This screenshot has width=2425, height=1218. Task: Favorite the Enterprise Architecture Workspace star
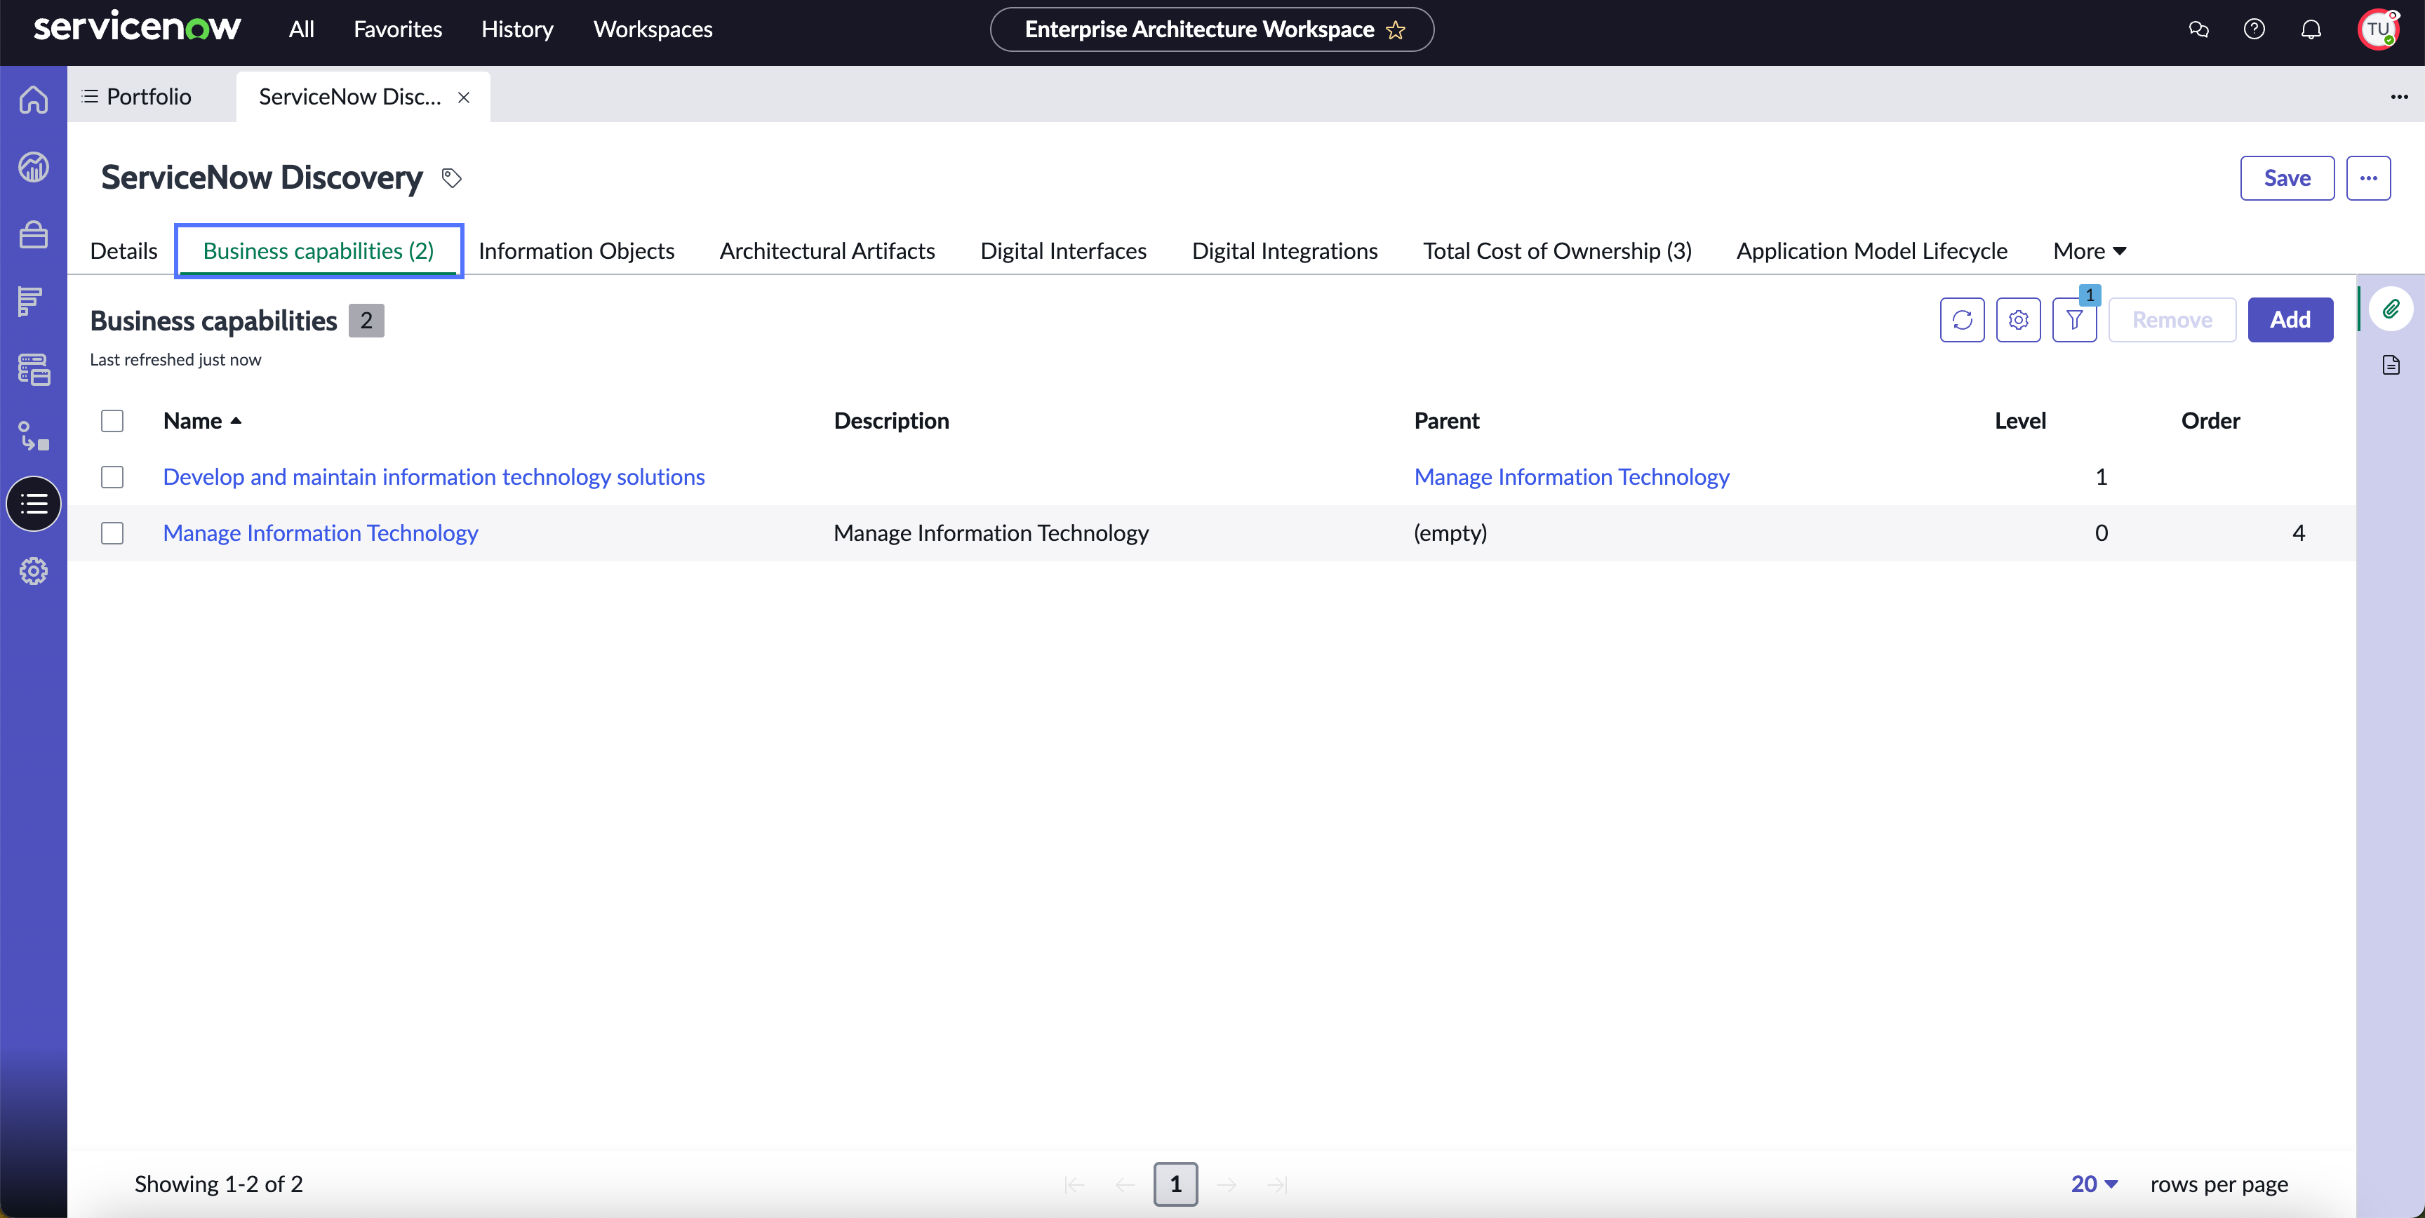tap(1396, 30)
